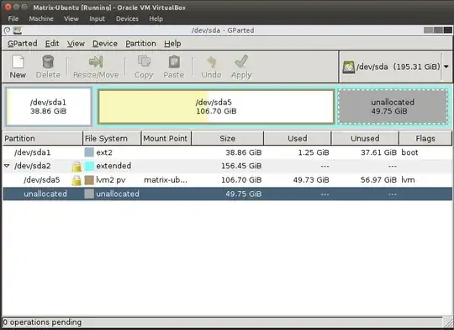Open VirtualBox Machine menu
Image resolution: width=454 pixels, height=330 pixels.
point(41,19)
